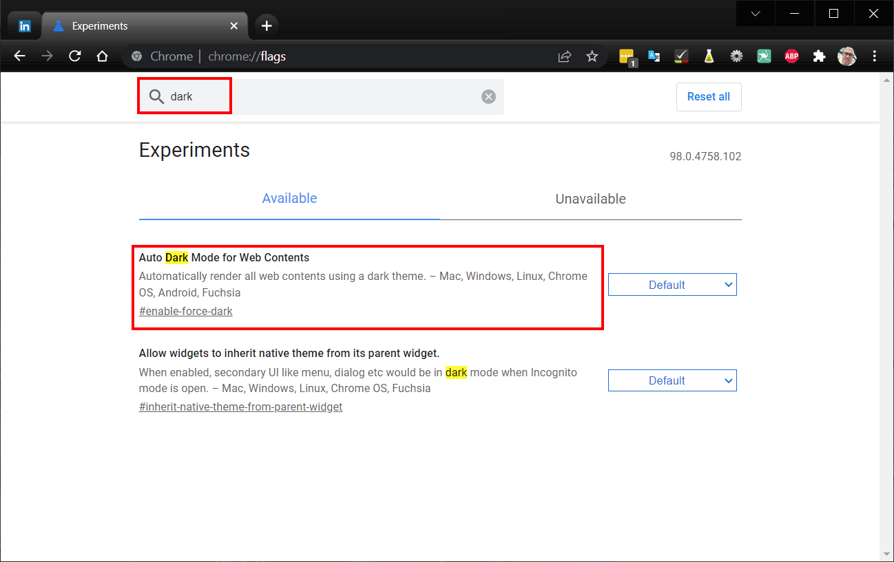Viewport: 894px width, 562px height.
Task: Click the scrollbar down arrow
Action: click(886, 554)
